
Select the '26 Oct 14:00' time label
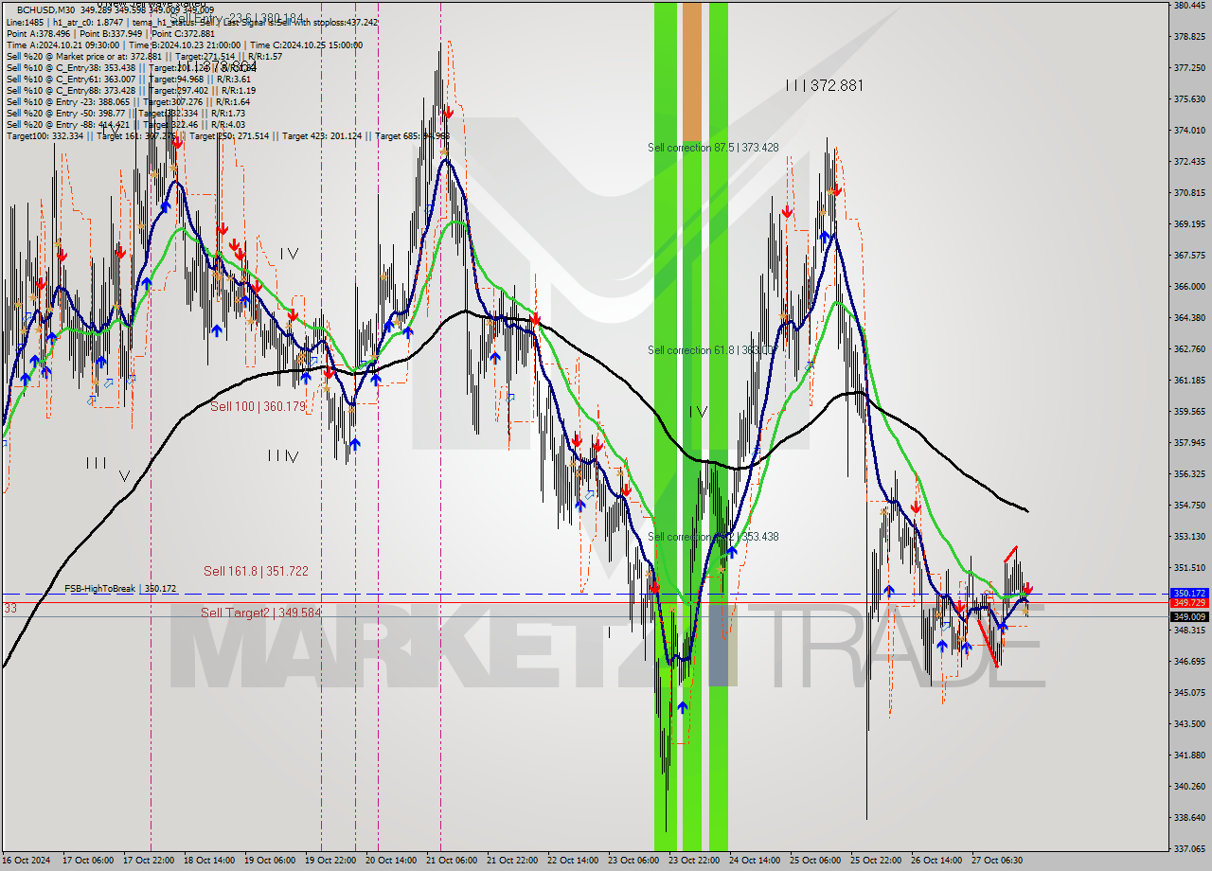point(936,861)
